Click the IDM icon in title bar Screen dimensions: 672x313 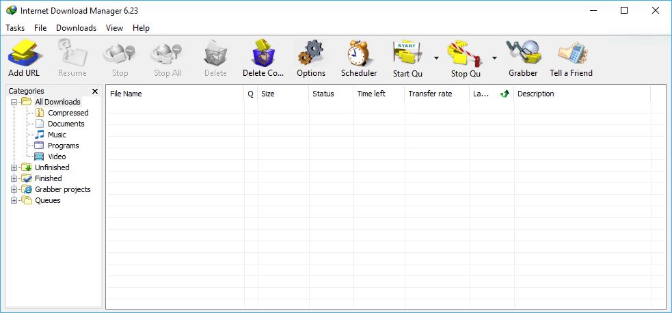[x=12, y=10]
